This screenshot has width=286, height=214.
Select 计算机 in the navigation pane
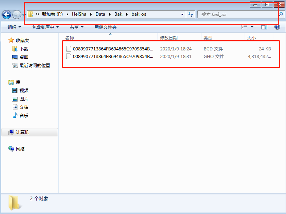coord(23,132)
